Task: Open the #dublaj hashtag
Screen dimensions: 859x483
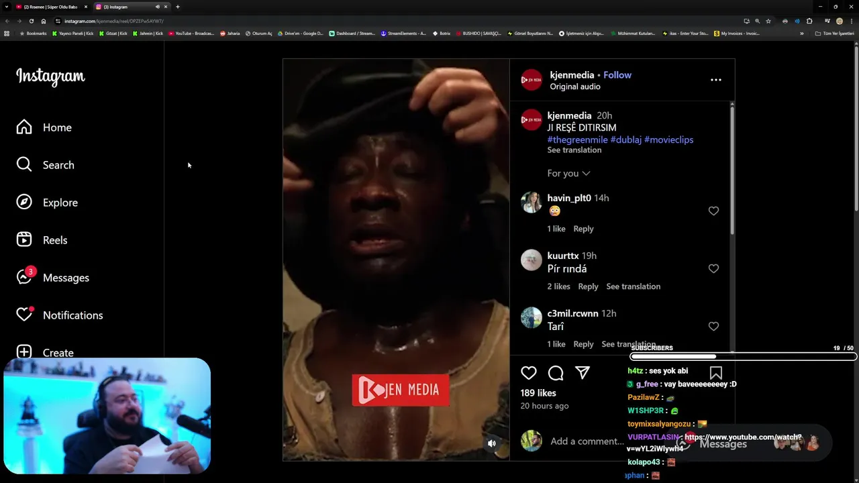Action: [626, 140]
